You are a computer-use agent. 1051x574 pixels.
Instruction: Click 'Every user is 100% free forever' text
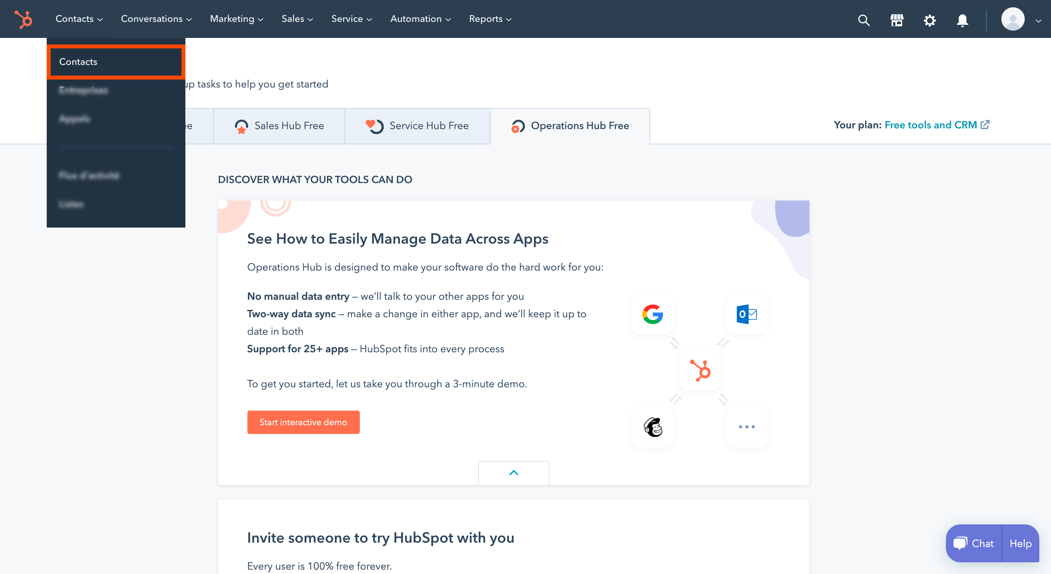tap(319, 566)
